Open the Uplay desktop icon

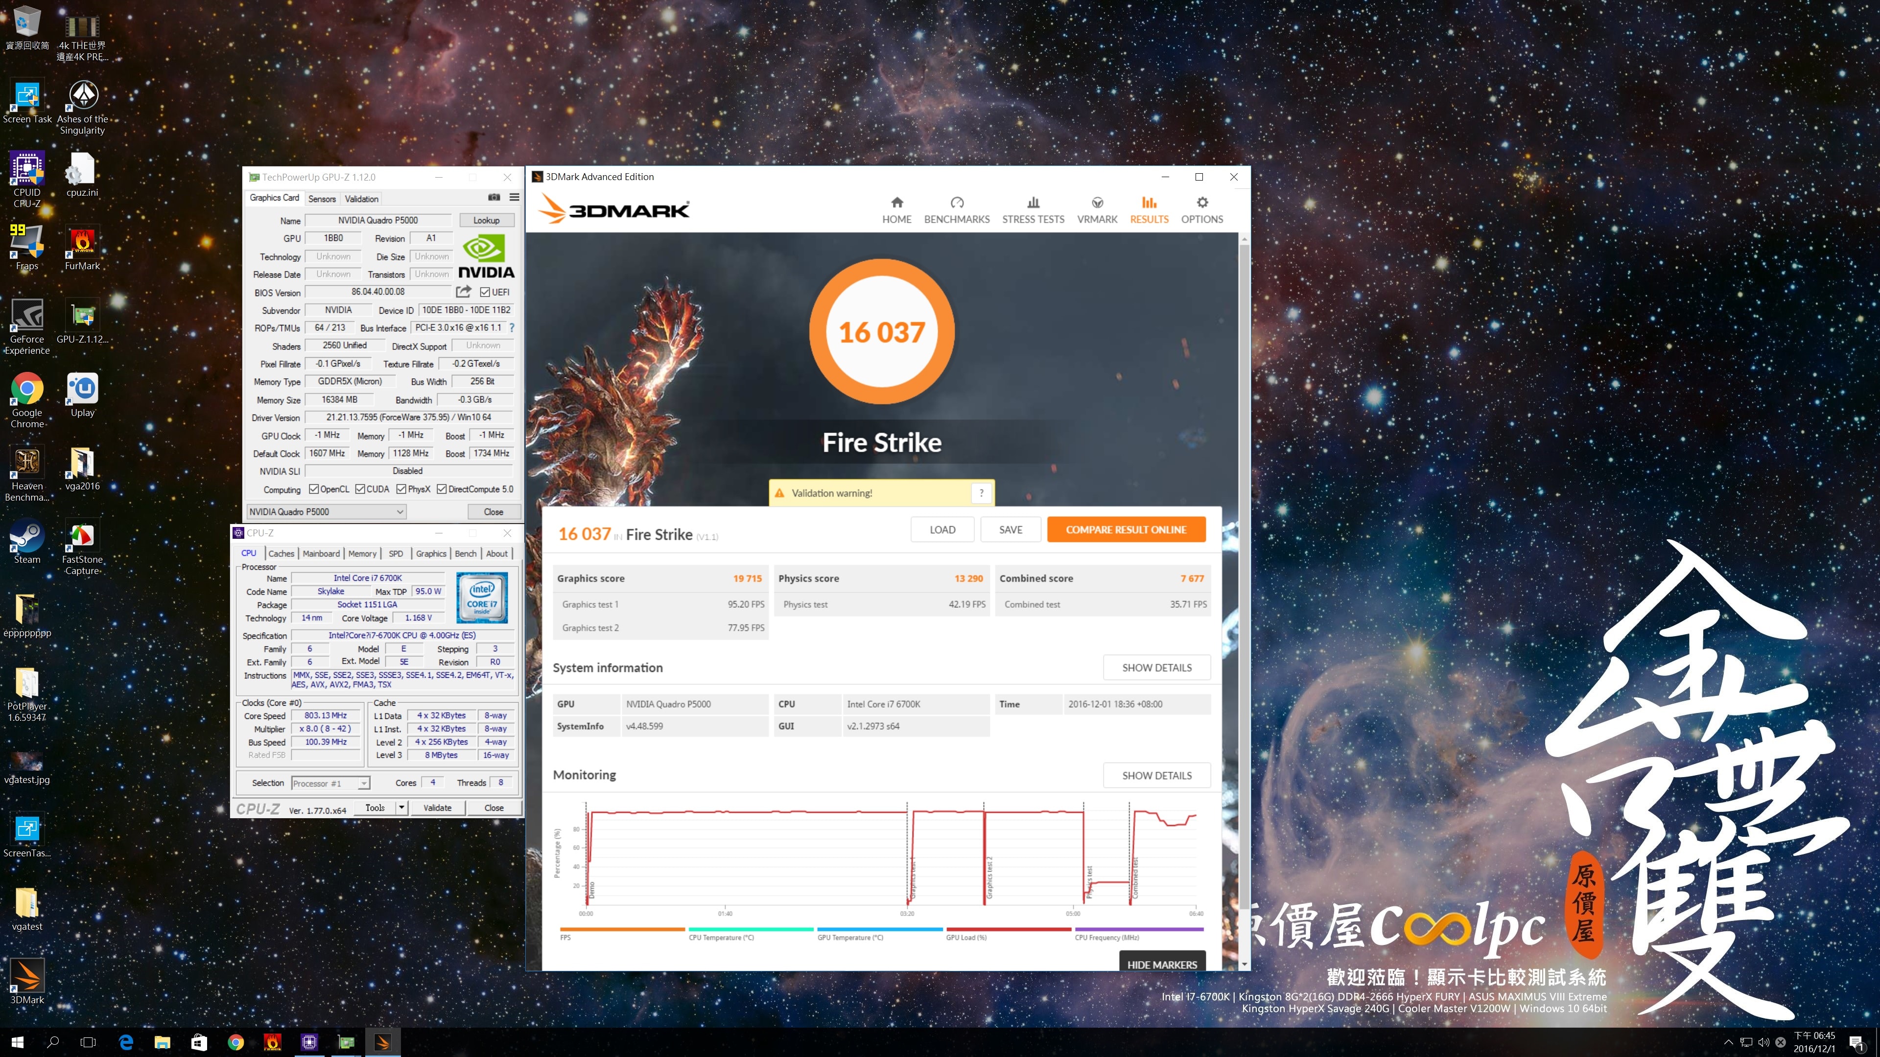(x=82, y=394)
